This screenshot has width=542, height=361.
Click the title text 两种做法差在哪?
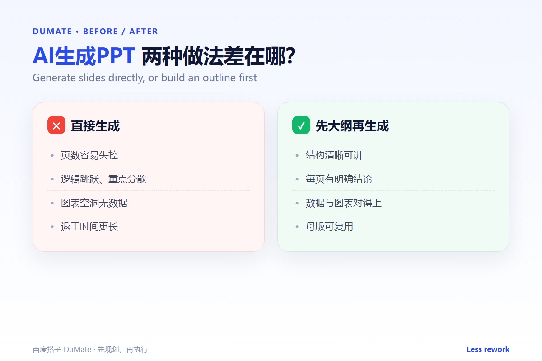(219, 56)
